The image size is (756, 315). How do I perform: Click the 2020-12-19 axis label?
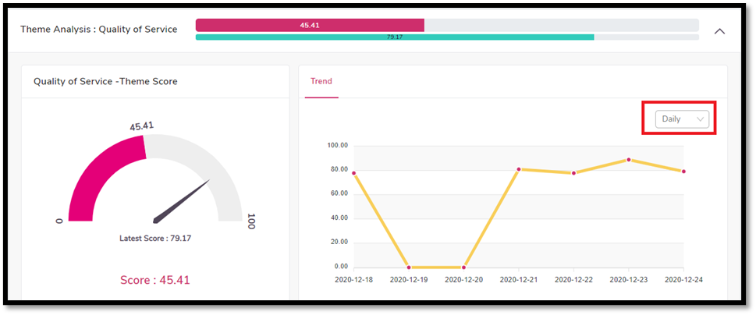409,279
